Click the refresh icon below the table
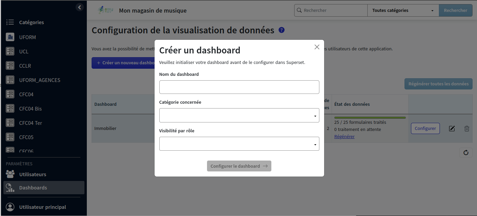This screenshot has height=216, width=477. (x=466, y=152)
